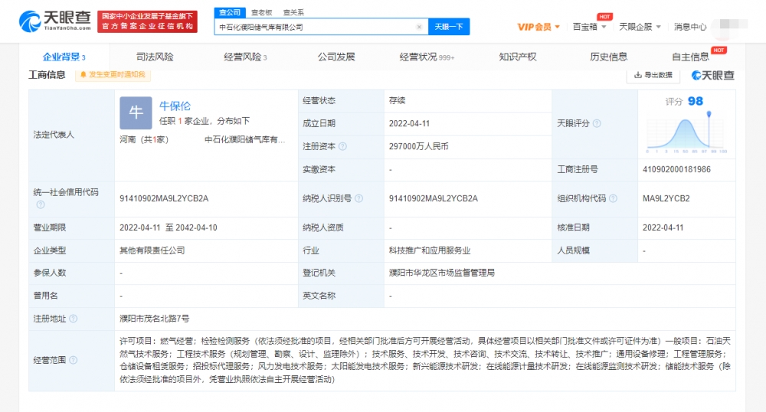Switch to 企业背景 tab

[x=64, y=57]
